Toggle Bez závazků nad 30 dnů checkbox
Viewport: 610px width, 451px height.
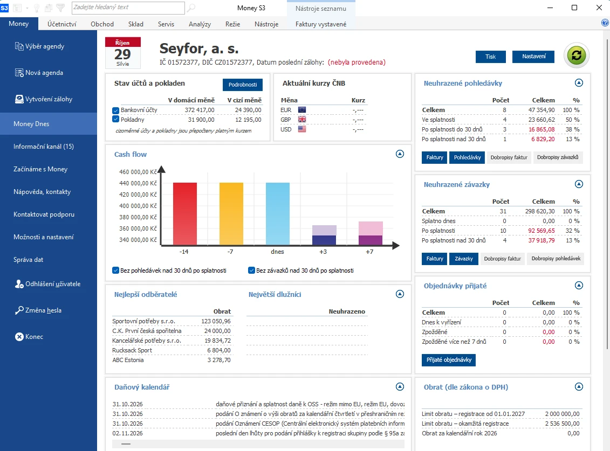(251, 270)
